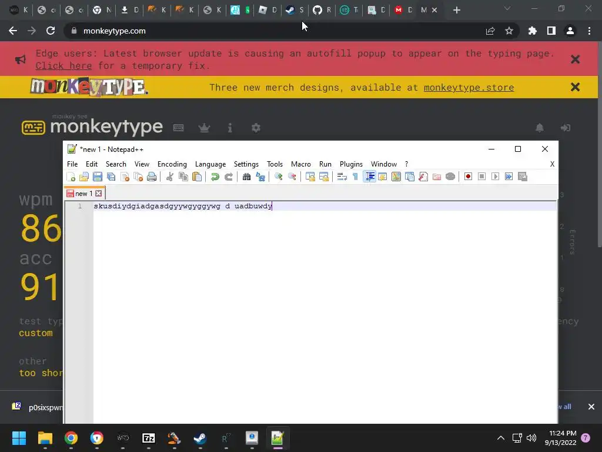The image size is (602, 452).
Task: Follow the 'Click here' link in red banner
Action: click(x=63, y=66)
